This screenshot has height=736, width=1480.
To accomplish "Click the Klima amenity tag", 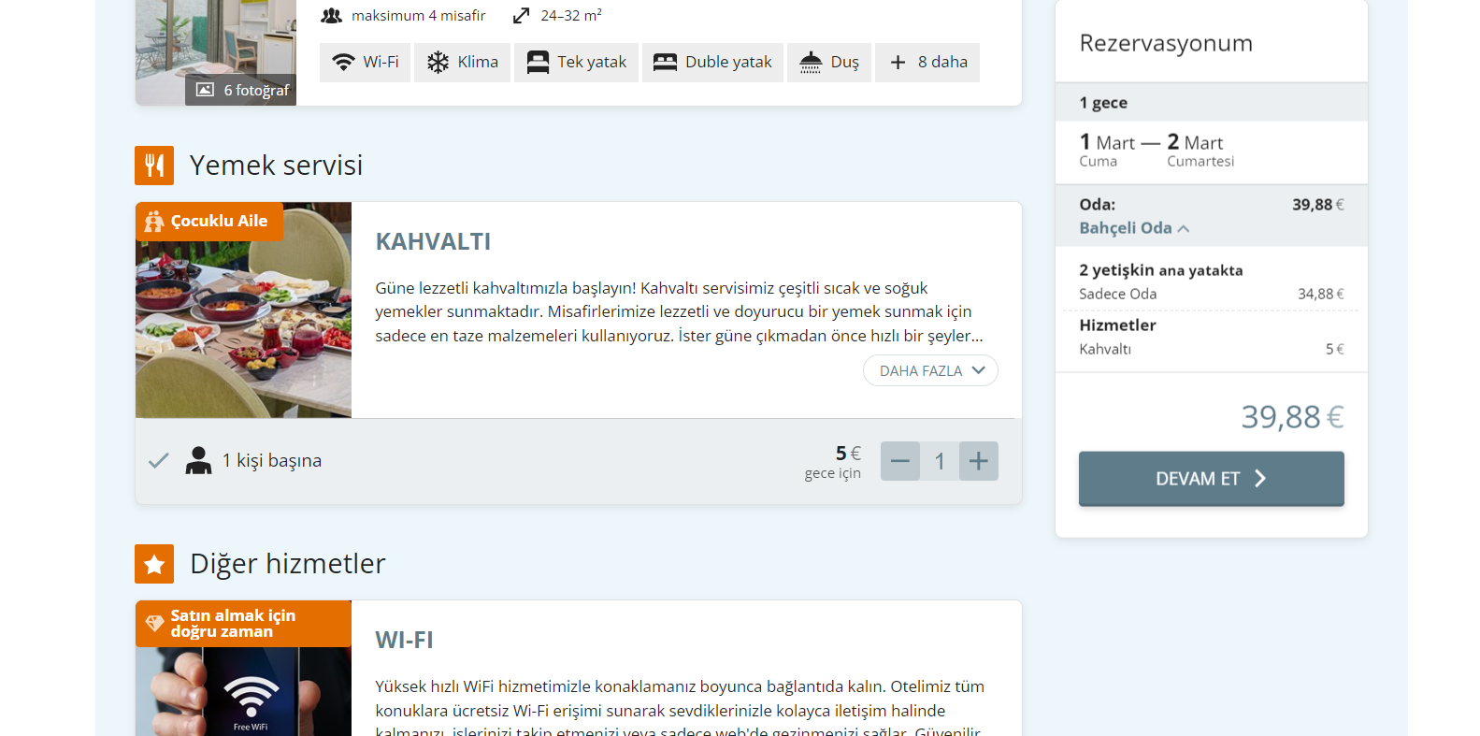I will 462,63.
